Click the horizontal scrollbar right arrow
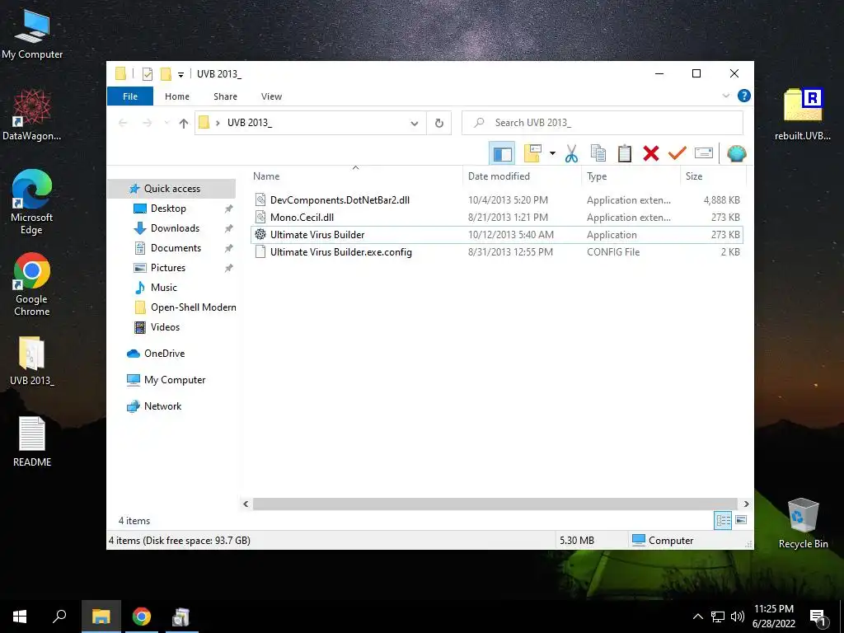 pos(746,504)
